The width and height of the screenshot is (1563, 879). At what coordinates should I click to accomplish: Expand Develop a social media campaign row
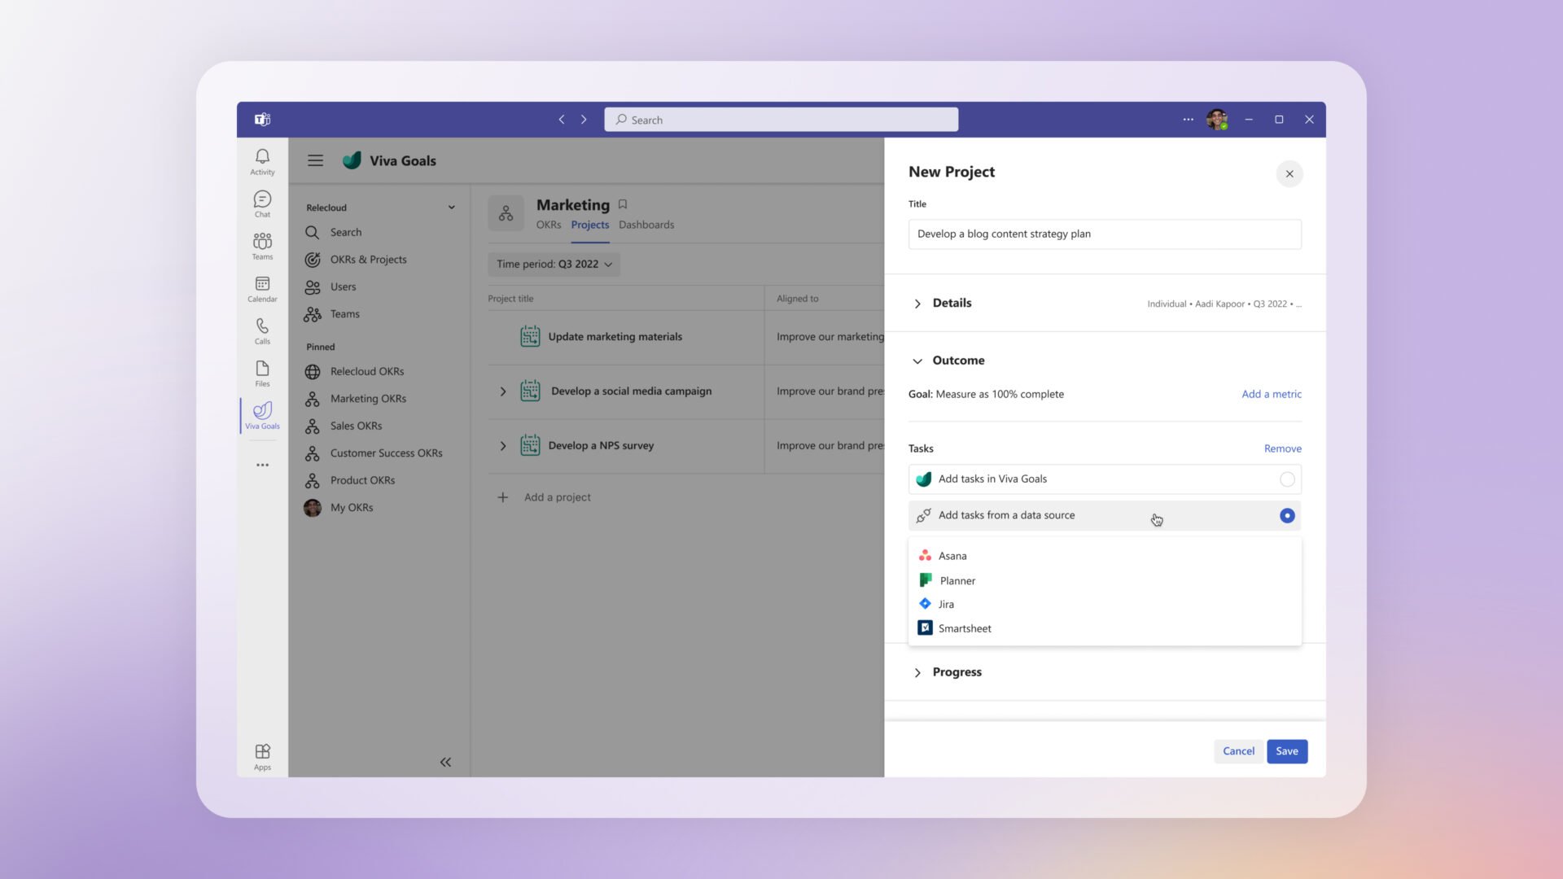503,391
